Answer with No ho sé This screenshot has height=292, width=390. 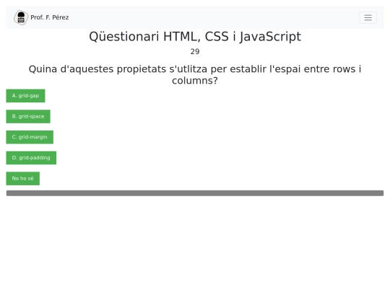[23, 179]
